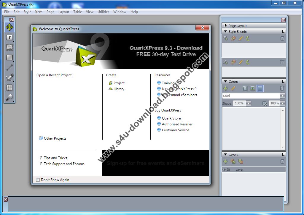Expand the Page Layout panel
The height and width of the screenshot is (215, 304).
coord(226,25)
